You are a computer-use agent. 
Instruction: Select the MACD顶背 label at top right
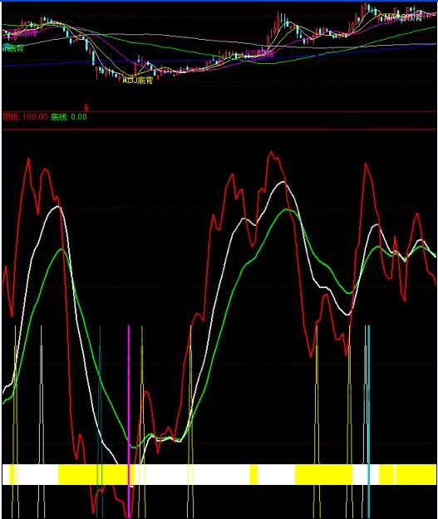404,17
